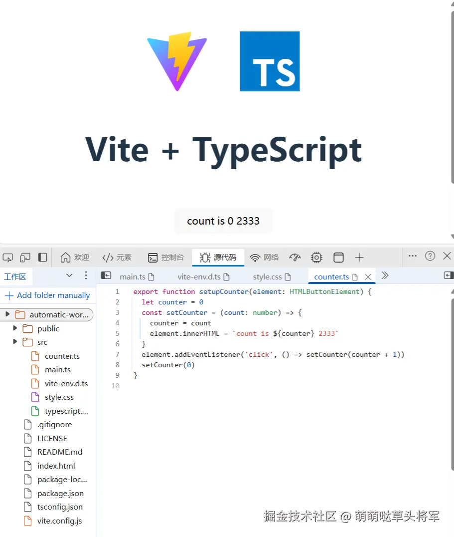Close the counter.ts editor tab
Viewport: 454px width, 537px height.
pos(368,277)
